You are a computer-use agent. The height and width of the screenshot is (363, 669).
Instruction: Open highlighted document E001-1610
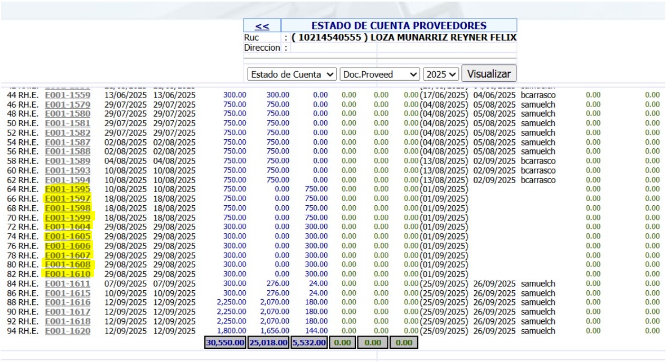point(68,274)
